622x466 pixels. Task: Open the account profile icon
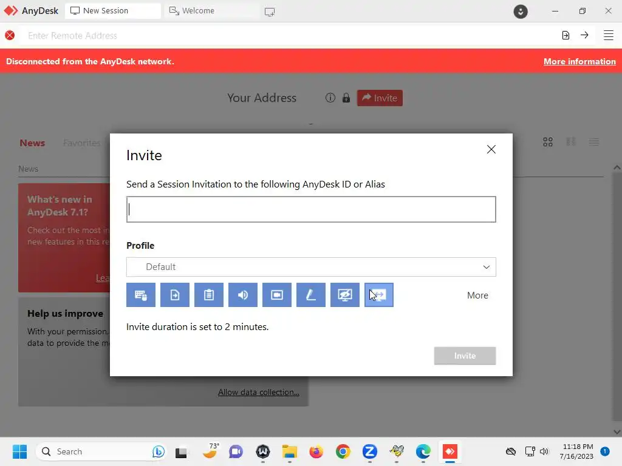[x=521, y=11]
